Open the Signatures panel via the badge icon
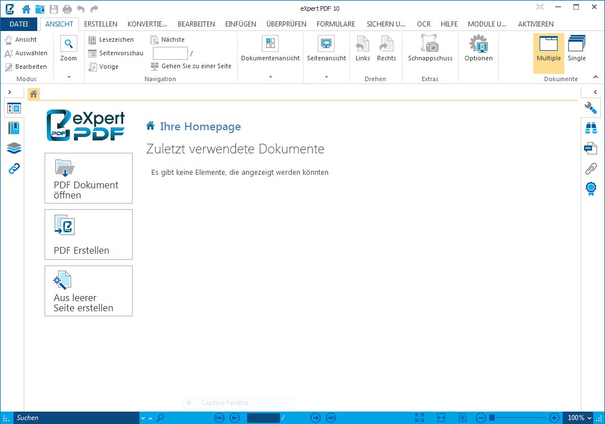Image resolution: width=605 pixels, height=424 pixels. pyautogui.click(x=590, y=189)
